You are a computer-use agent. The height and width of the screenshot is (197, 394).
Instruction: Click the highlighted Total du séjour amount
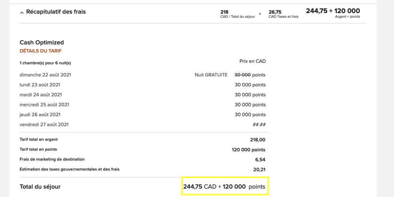click(224, 187)
